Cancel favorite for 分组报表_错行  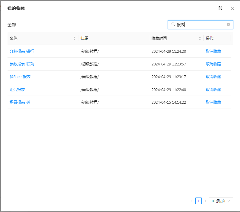click(x=213, y=51)
